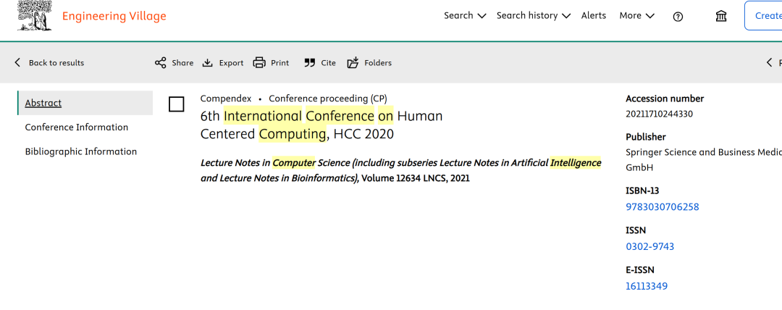Click the back arrow beside Back to results
The image size is (782, 310).
[x=17, y=62]
